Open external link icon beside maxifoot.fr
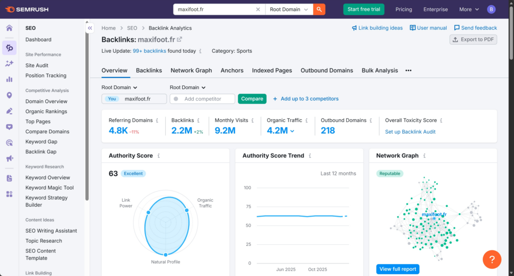Viewport: 514px width, 276px height. coord(179,39)
